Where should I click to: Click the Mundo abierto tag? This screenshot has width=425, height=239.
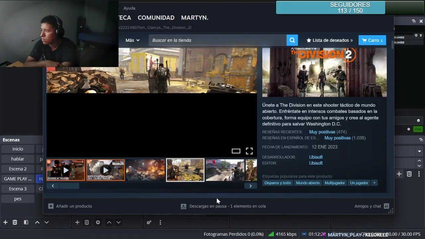pyautogui.click(x=308, y=183)
